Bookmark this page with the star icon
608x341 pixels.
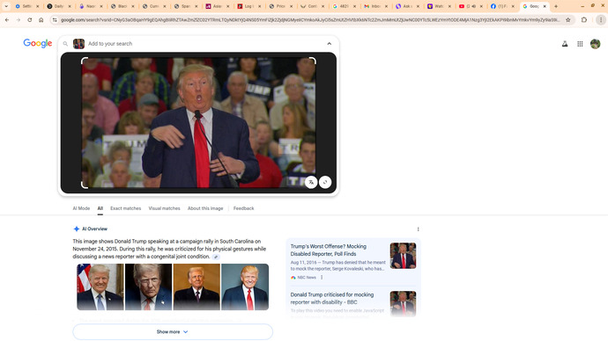567,19
